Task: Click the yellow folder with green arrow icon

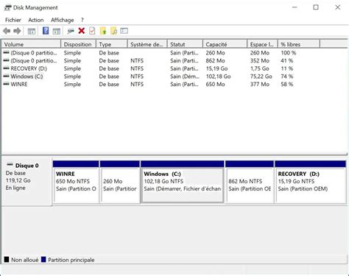Action: [103, 31]
